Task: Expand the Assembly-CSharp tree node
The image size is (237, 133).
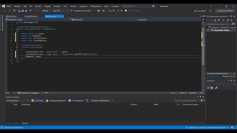Action: [x=208, y=30]
